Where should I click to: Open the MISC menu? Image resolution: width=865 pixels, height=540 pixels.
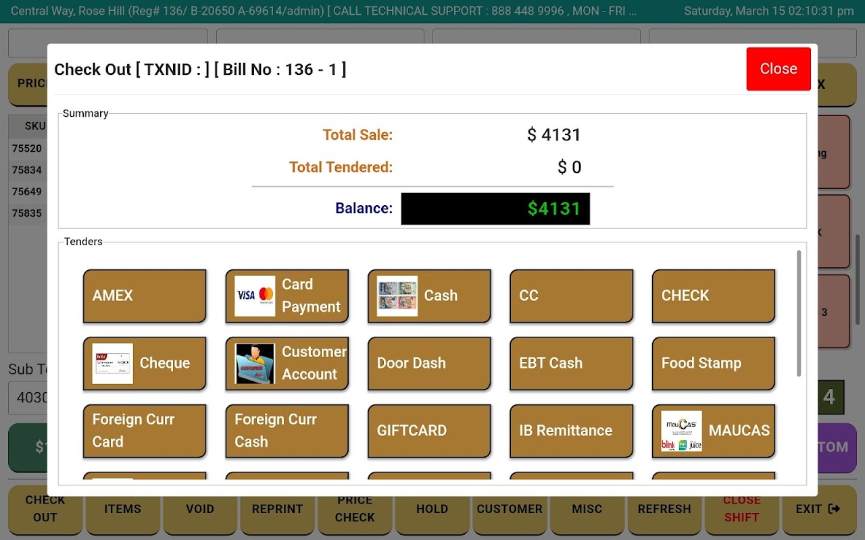[x=587, y=509]
